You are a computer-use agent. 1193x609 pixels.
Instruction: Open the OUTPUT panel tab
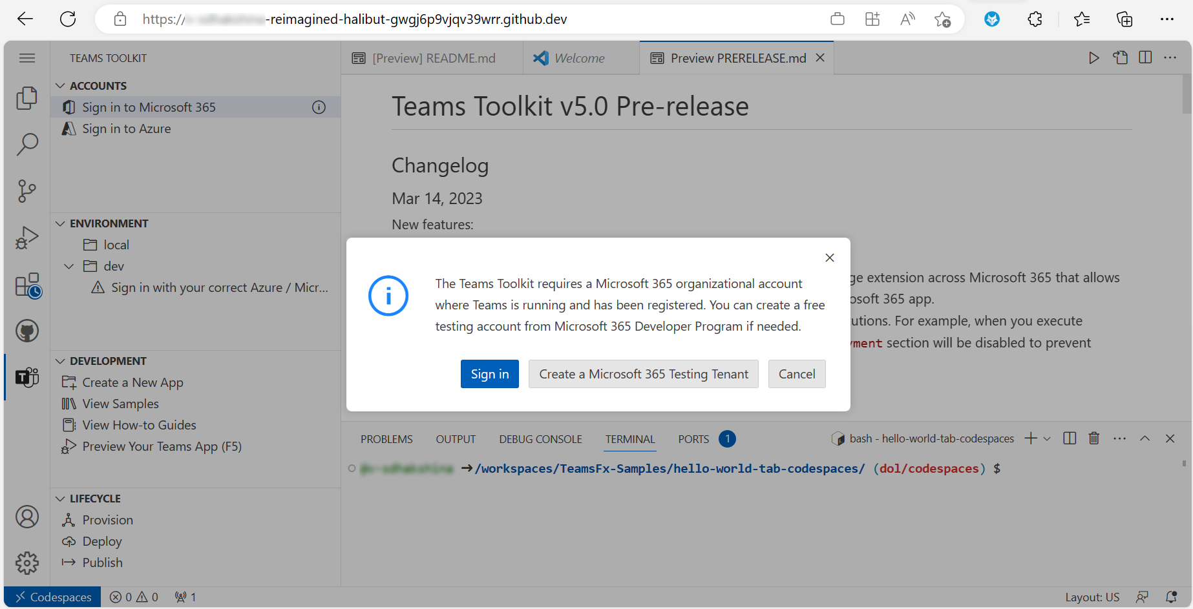point(456,439)
